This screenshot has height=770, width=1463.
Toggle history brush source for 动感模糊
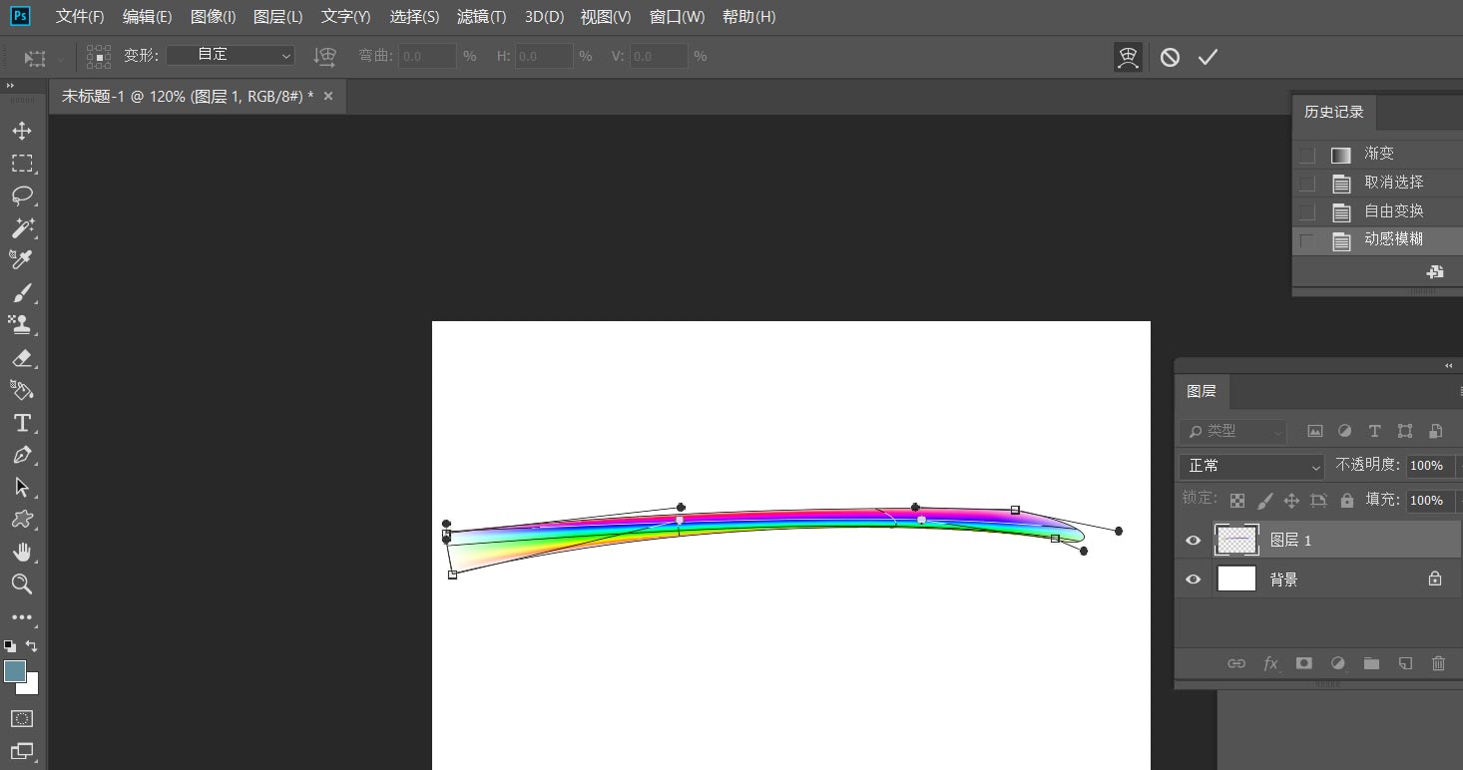click(x=1307, y=240)
